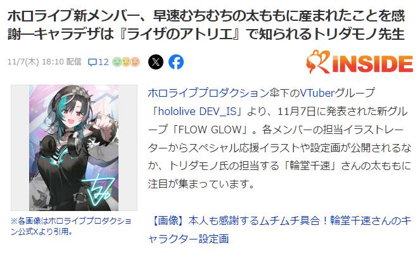The height and width of the screenshot is (266, 420).
Task: Click the image credit caption under thumbnail
Action: click(71, 226)
